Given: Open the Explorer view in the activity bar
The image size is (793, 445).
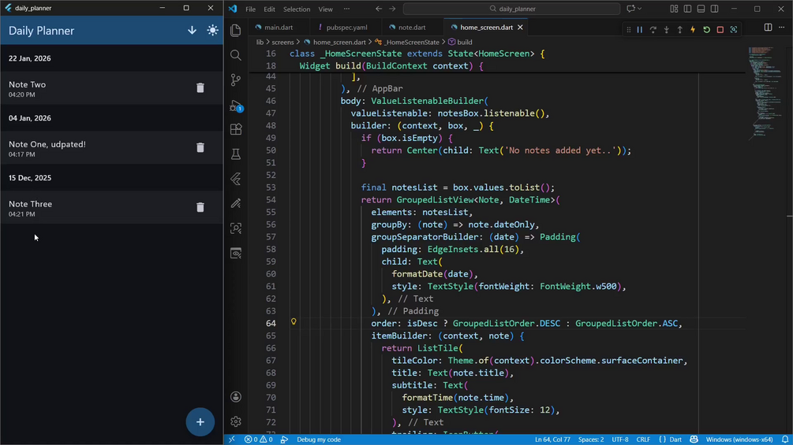Looking at the screenshot, I should [236, 30].
